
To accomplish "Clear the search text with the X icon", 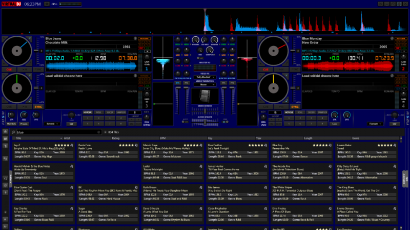I will point(98,132).
